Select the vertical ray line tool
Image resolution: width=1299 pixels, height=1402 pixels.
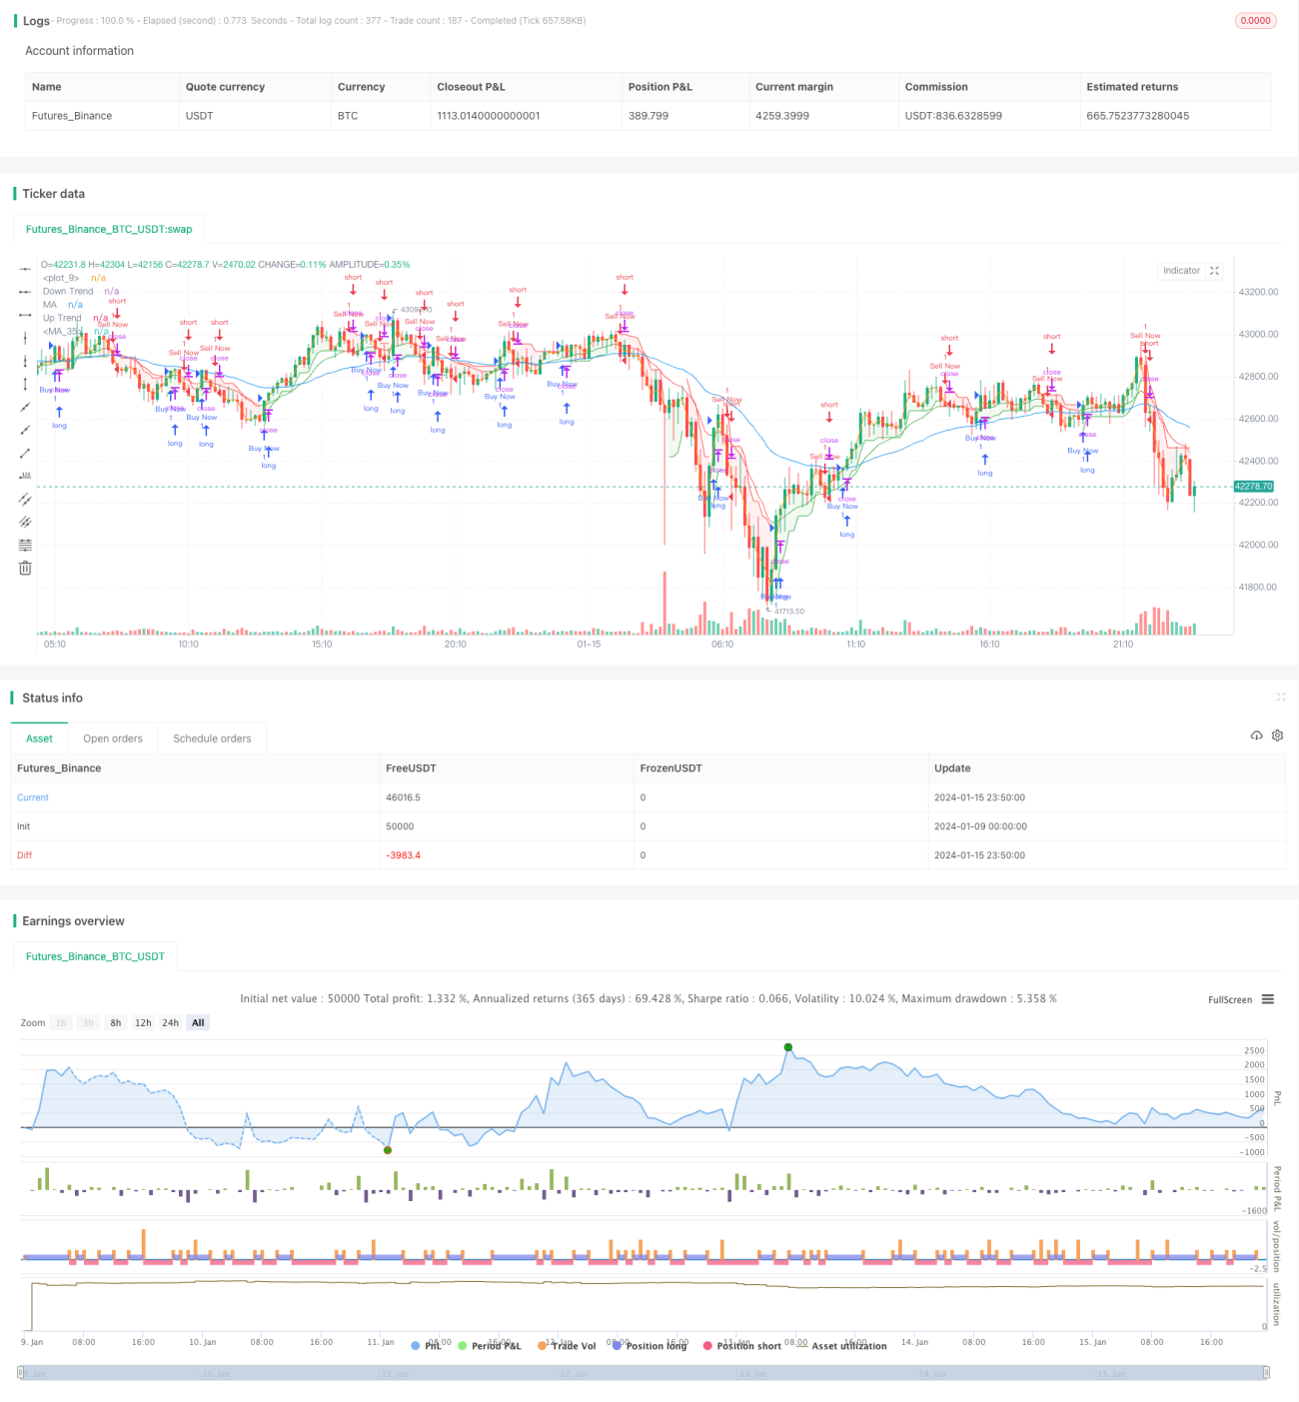click(25, 361)
